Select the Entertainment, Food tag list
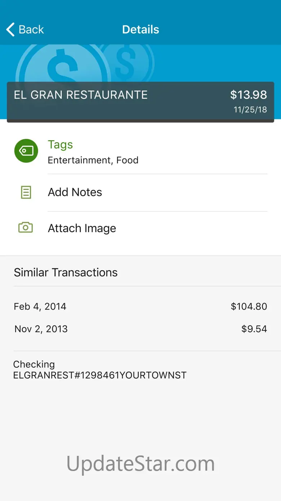 [x=93, y=160]
